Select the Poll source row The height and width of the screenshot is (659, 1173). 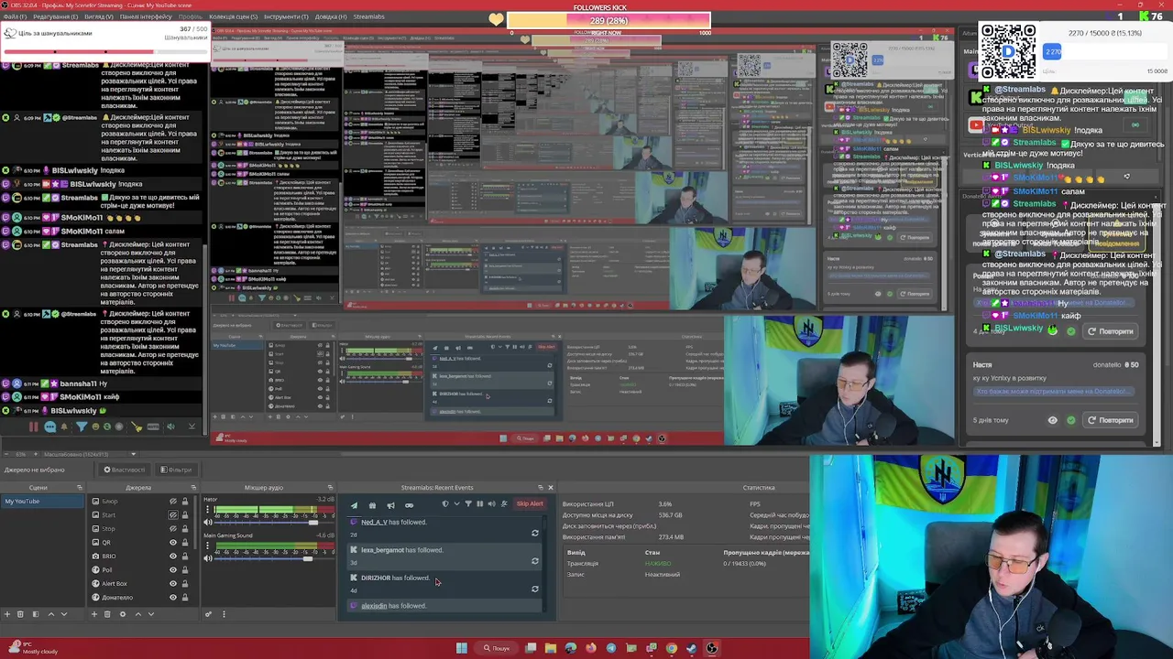tap(140, 570)
